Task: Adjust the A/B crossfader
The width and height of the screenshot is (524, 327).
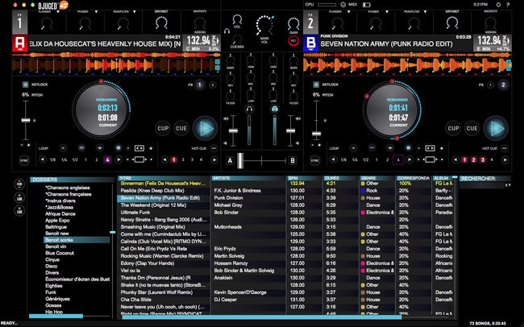Action: coord(240,160)
